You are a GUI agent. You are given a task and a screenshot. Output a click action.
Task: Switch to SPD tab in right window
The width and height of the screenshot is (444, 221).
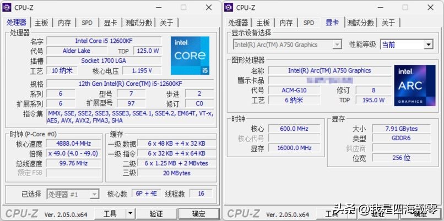click(x=308, y=23)
